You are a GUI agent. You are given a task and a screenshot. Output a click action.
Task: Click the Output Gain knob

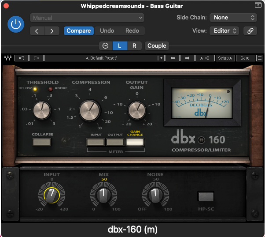pos(137,110)
